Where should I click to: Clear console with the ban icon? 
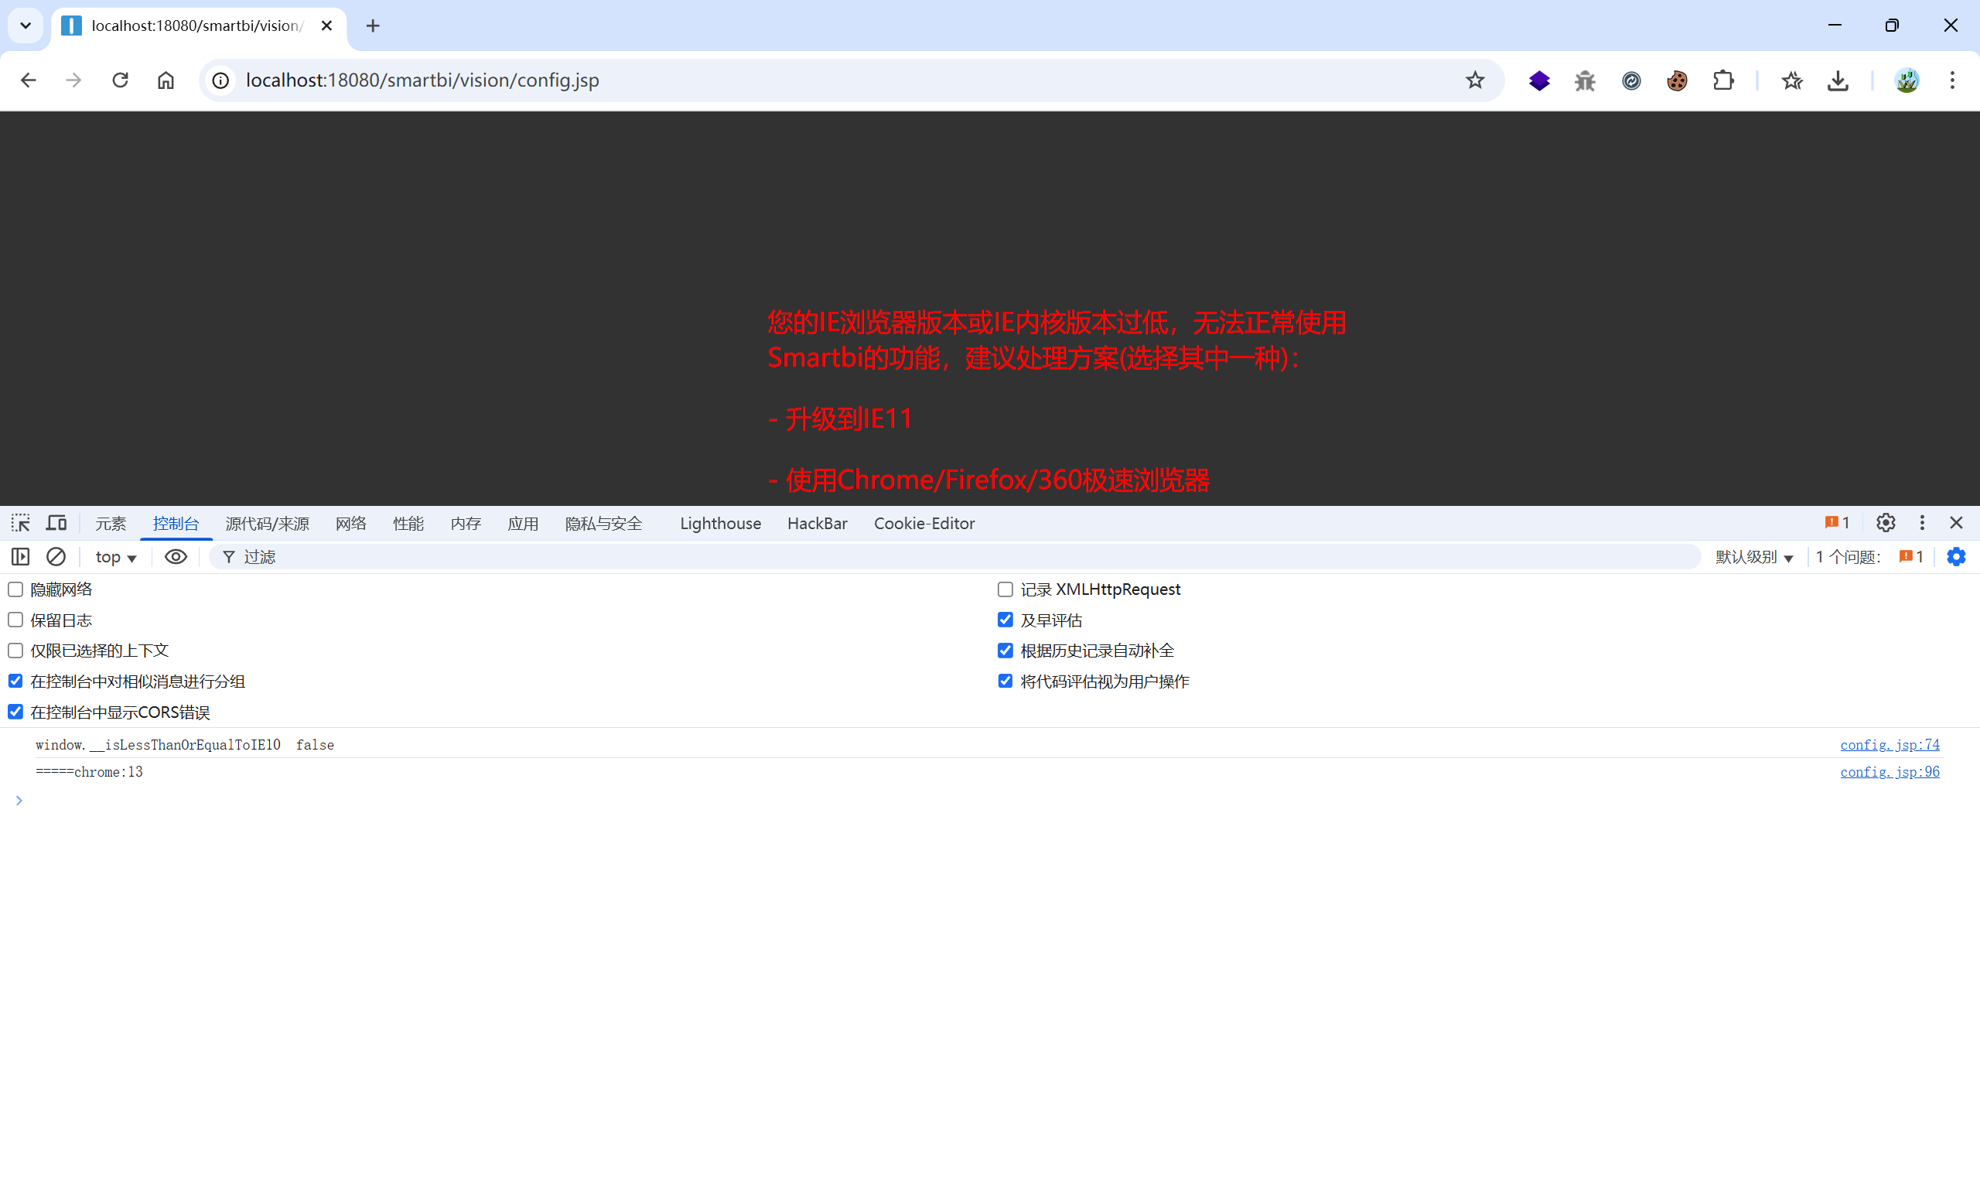pos(56,557)
